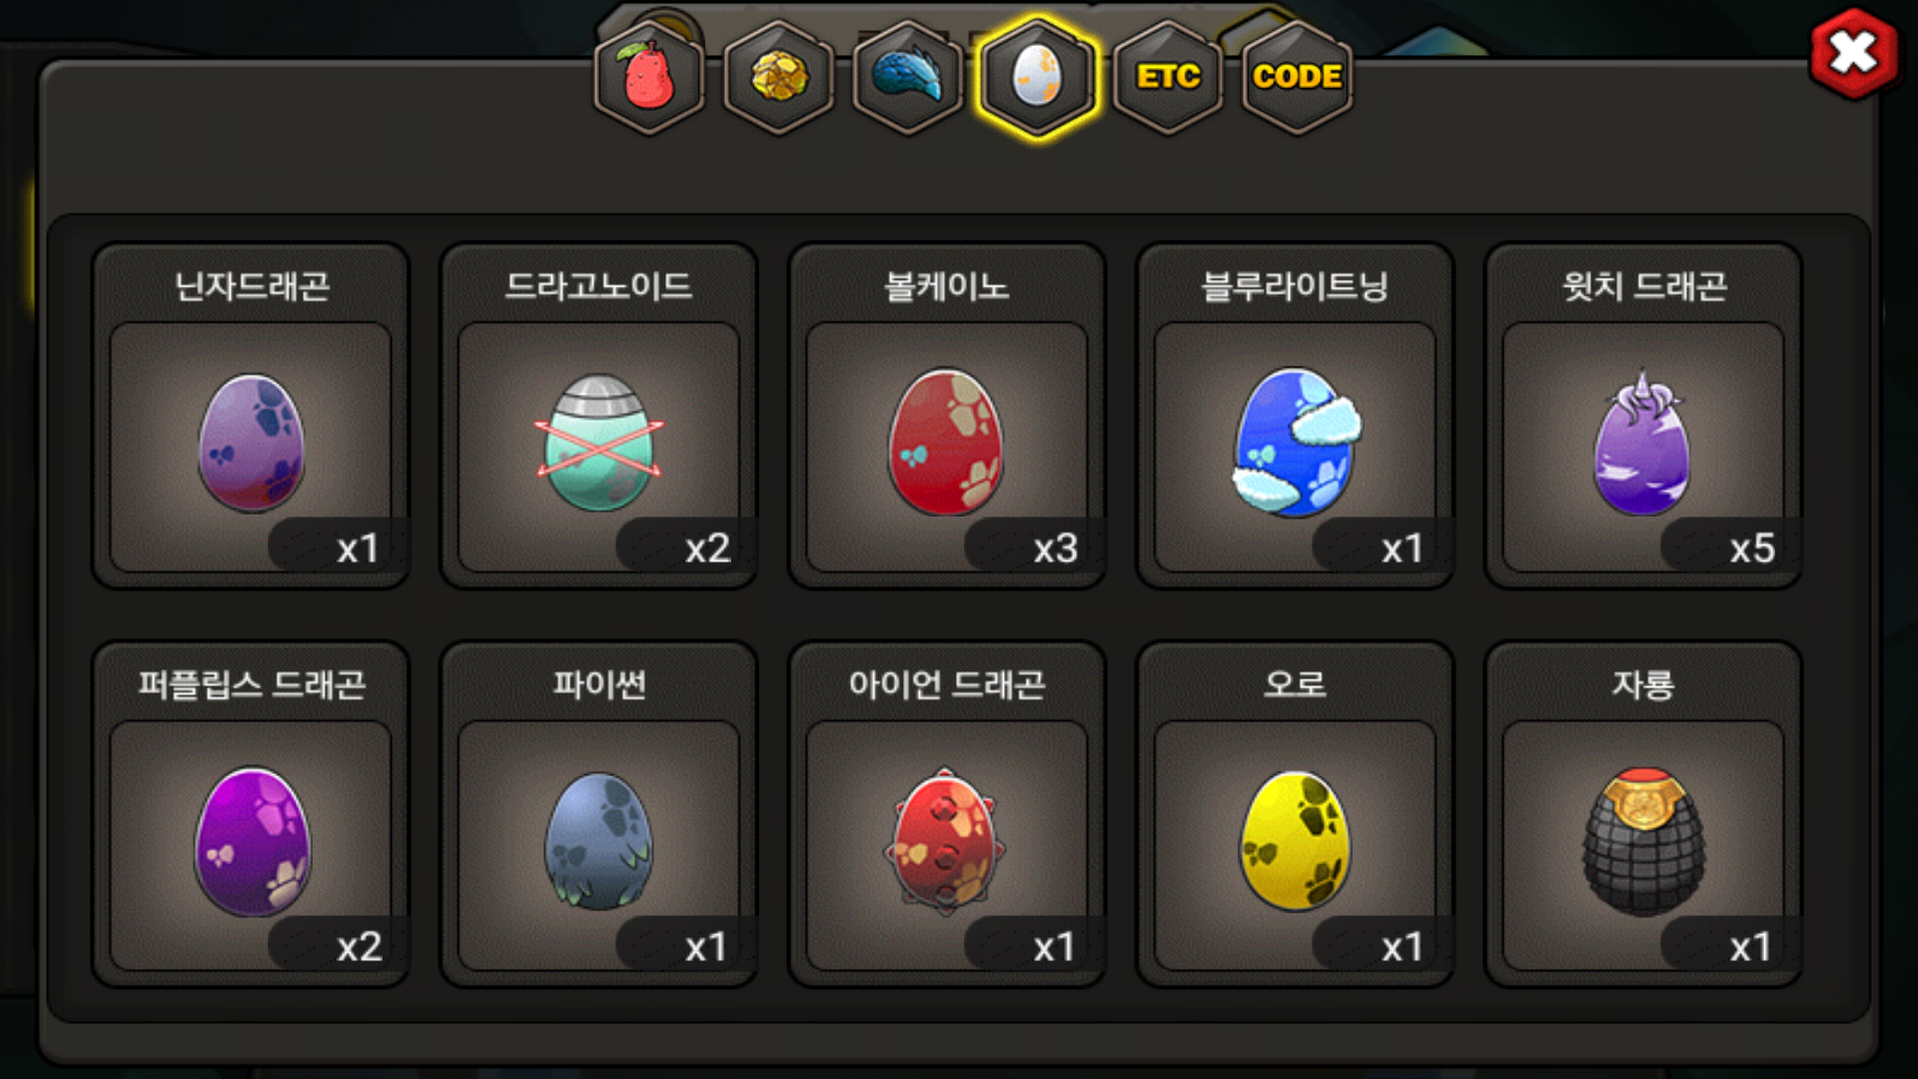The width and height of the screenshot is (1918, 1079).
Task: Select the white egg inventory tab
Action: point(1038,77)
